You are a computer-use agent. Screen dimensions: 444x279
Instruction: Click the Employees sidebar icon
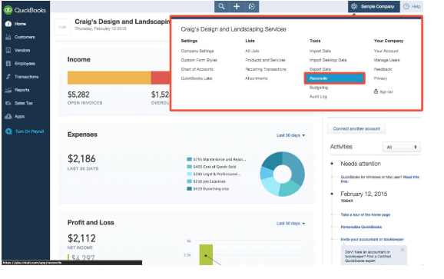pos(8,64)
